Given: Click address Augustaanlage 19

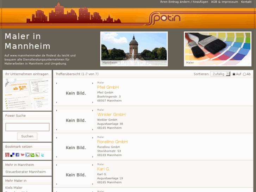Looking at the screenshot, I should tap(110, 178).
